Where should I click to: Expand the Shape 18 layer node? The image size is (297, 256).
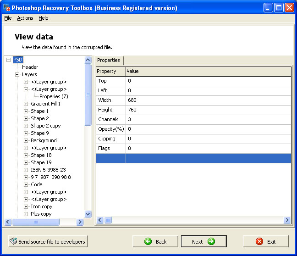pyautogui.click(x=26, y=155)
